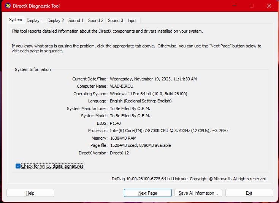The height and width of the screenshot is (203, 279).
Task: Go to the Input tab
Action: pos(132,20)
